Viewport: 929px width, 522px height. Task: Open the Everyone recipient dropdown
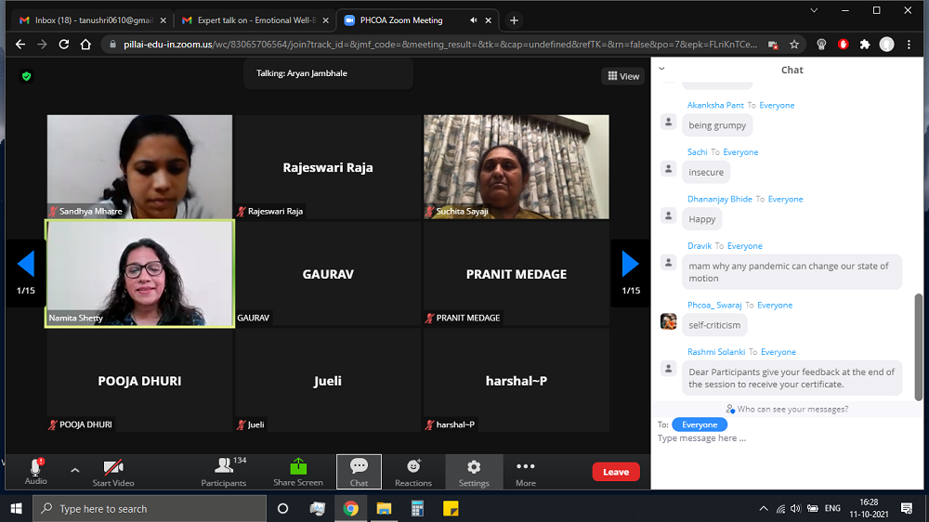coord(700,424)
